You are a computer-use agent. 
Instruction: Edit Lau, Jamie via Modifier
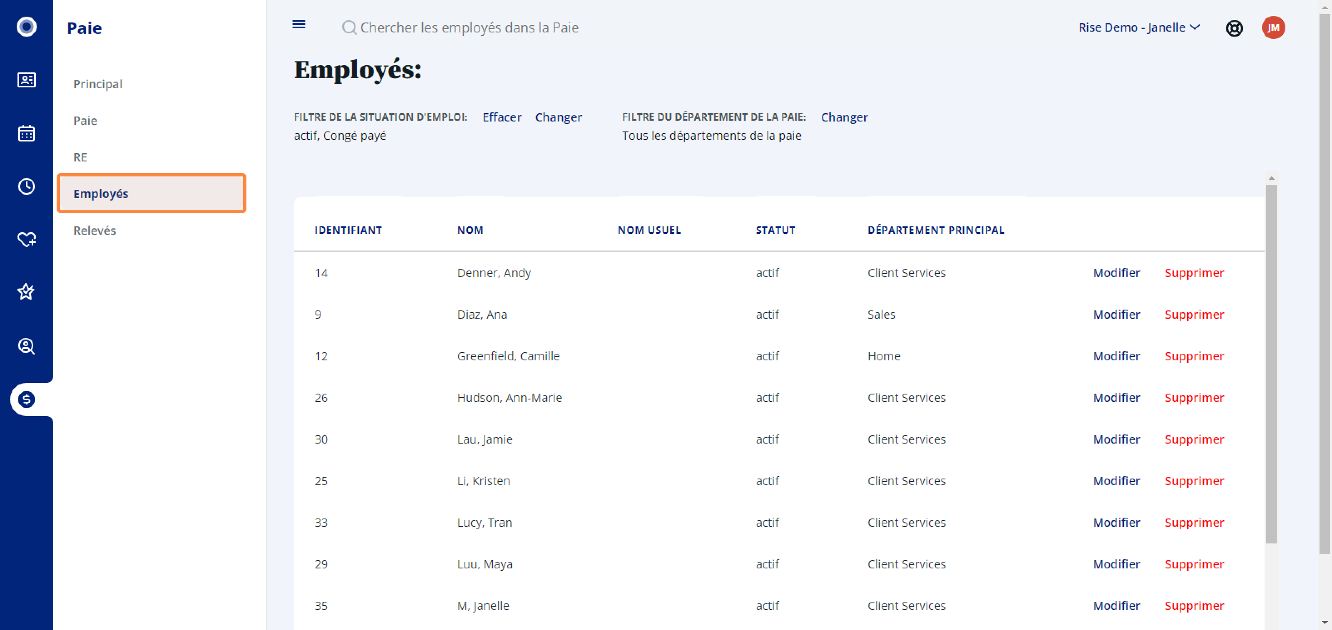point(1116,439)
